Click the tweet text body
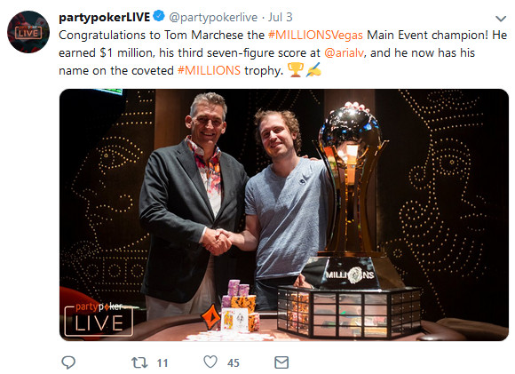The width and height of the screenshot is (515, 374). click(x=282, y=53)
